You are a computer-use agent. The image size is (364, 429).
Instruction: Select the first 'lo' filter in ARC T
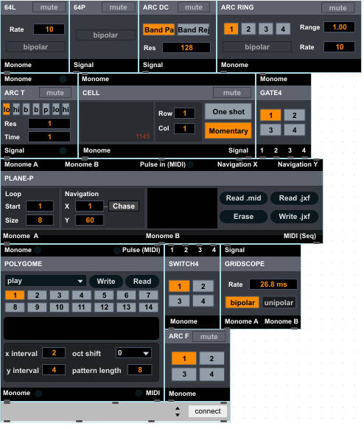click(7, 109)
